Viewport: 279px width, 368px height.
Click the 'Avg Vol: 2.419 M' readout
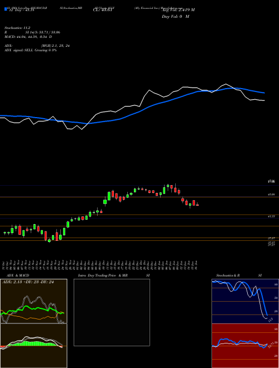pos(179,10)
